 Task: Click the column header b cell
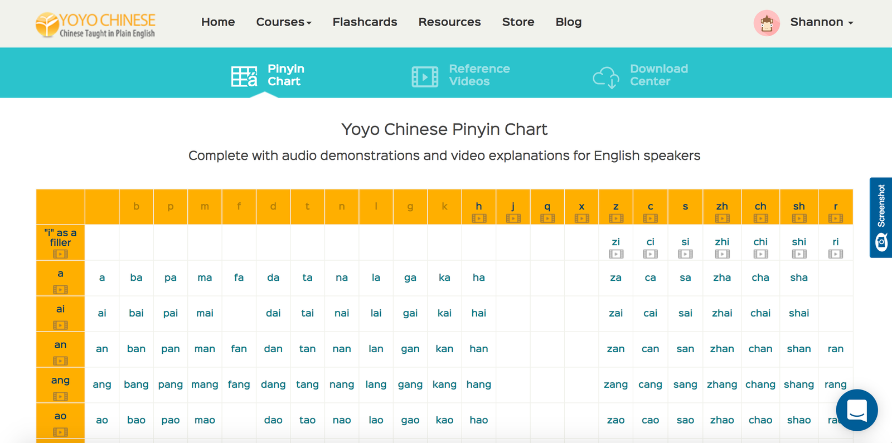click(x=136, y=207)
